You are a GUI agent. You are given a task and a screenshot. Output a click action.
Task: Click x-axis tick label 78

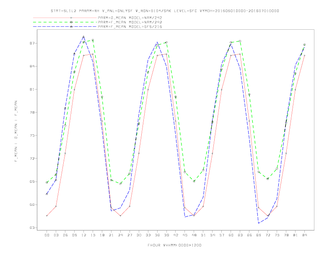[286, 235]
